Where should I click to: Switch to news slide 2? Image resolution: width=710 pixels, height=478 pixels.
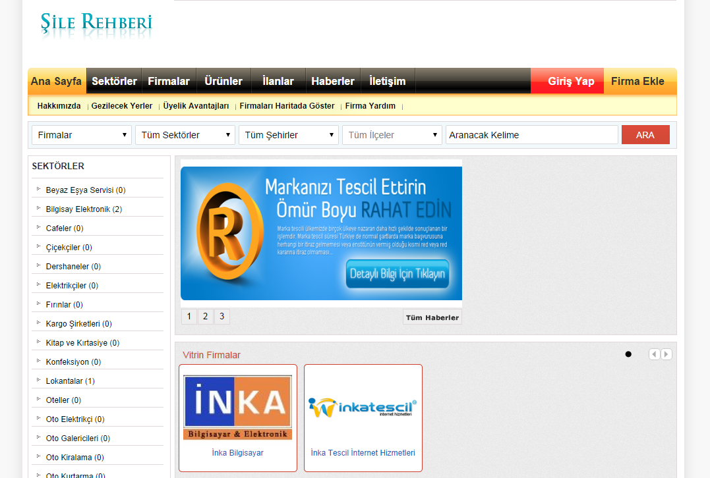205,317
